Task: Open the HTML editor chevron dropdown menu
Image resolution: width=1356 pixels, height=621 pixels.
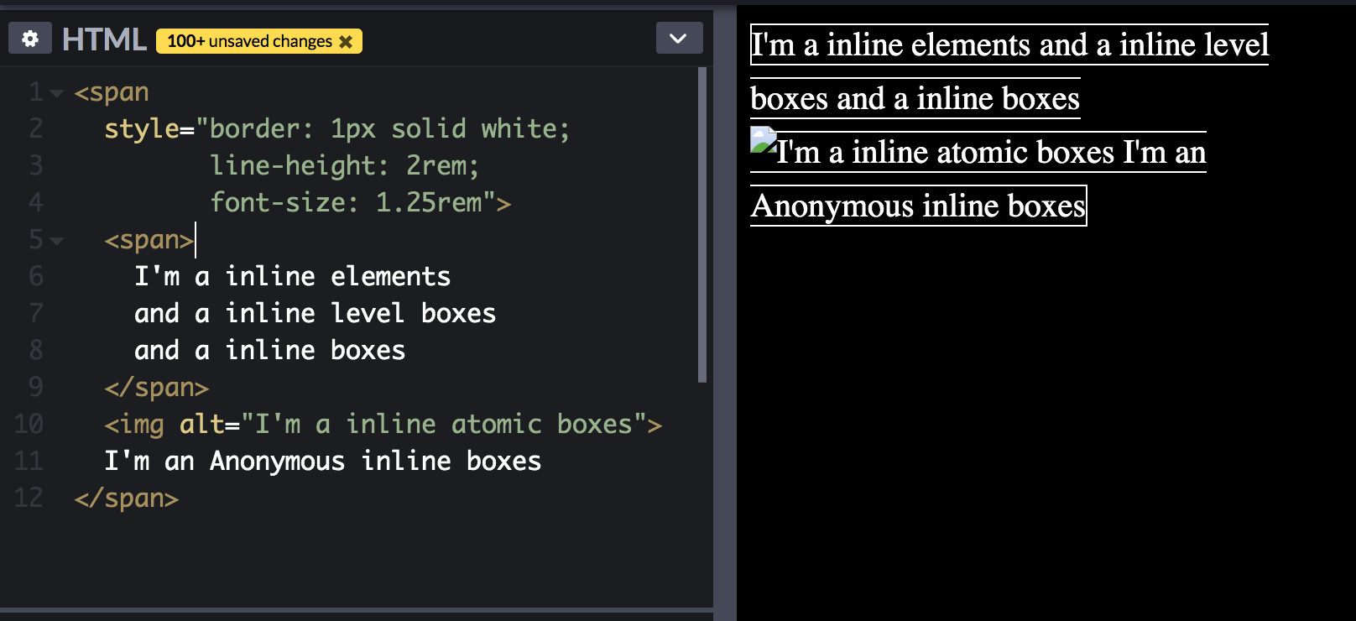Action: coord(678,39)
